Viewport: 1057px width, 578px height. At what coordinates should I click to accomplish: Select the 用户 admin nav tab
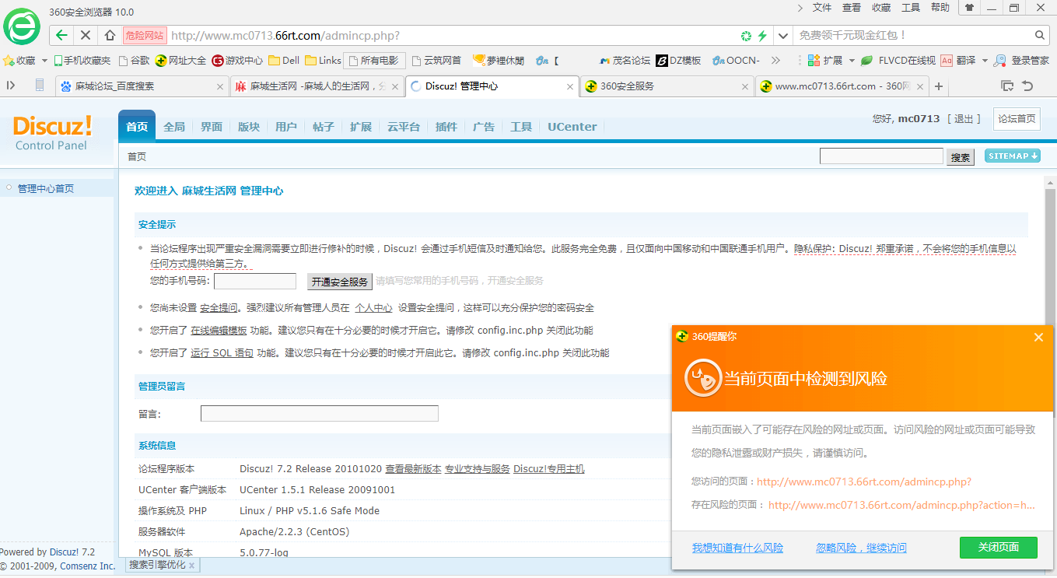[286, 127]
